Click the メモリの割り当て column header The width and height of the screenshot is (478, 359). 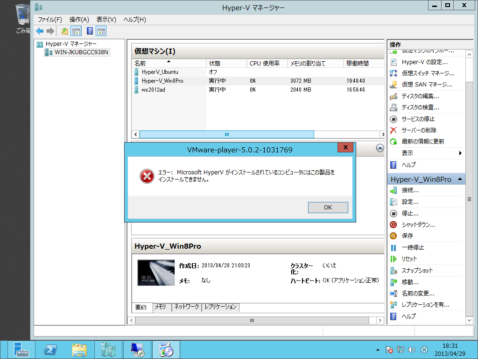pyautogui.click(x=316, y=64)
